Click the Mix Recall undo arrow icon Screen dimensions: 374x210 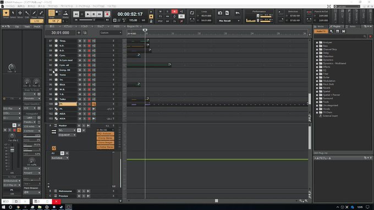click(238, 13)
